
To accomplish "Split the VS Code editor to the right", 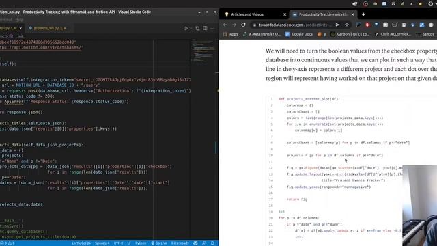I will 205,28.
